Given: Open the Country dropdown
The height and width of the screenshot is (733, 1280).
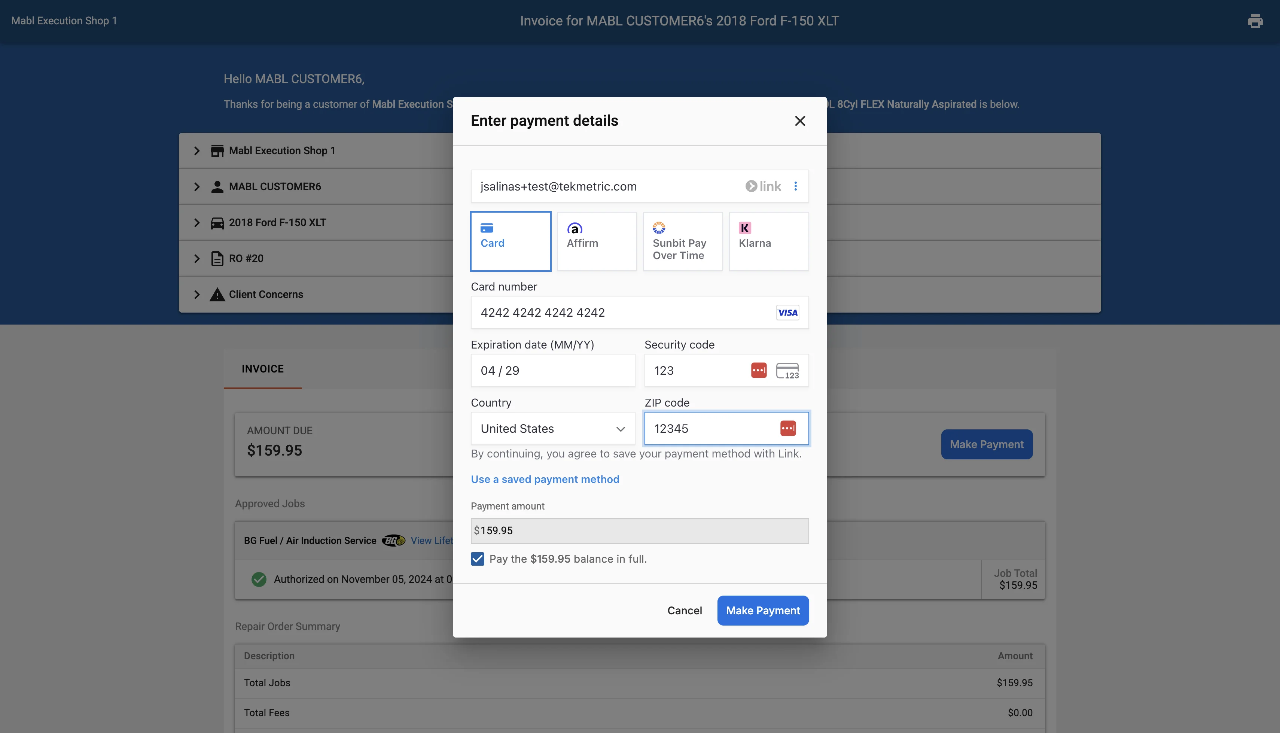Looking at the screenshot, I should coord(552,428).
